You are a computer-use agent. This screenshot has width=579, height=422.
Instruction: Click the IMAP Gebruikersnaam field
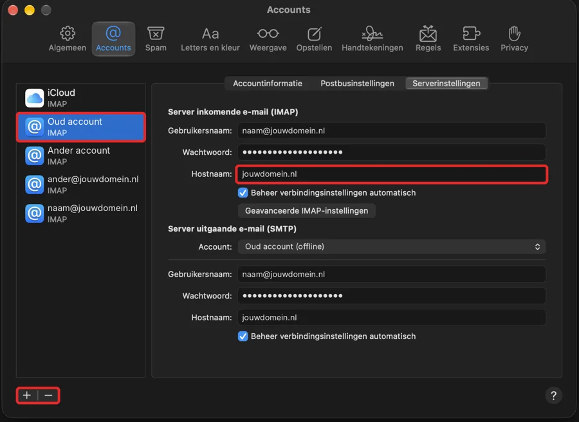[x=392, y=131]
